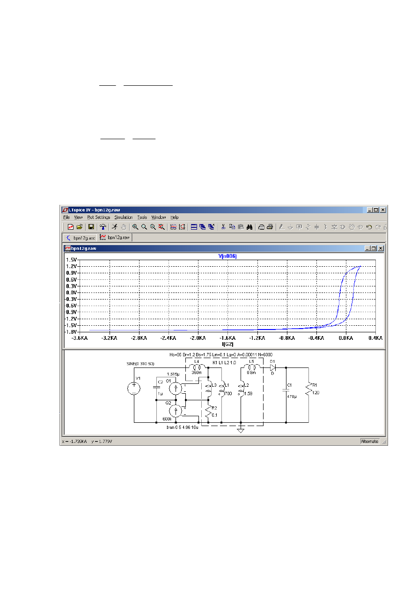Click the 0.4KA horizontal axis value
The width and height of the screenshot is (418, 592).
tap(375, 337)
